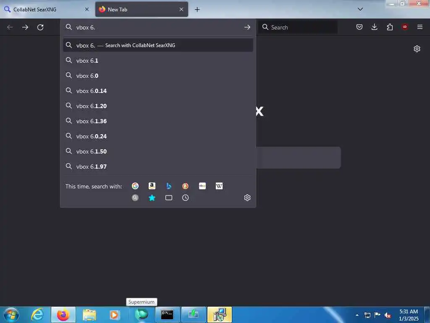Open the Action Center flag icon

coord(378,315)
